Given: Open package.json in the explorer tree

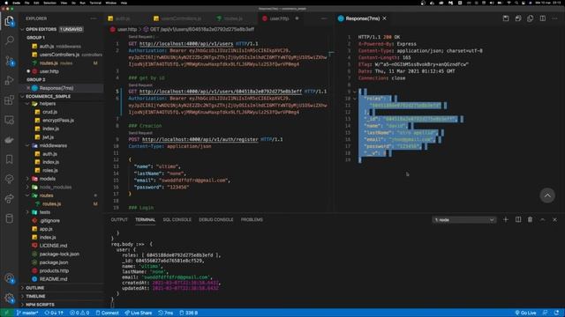Looking at the screenshot, I should click(53, 262).
